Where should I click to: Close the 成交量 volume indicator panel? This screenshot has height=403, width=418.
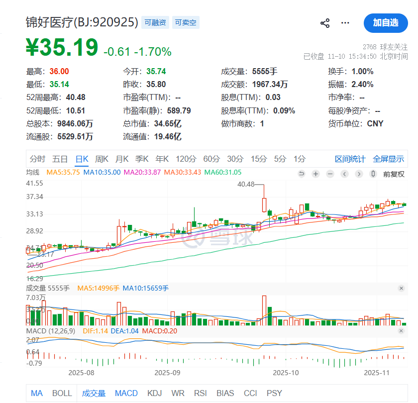402,289
